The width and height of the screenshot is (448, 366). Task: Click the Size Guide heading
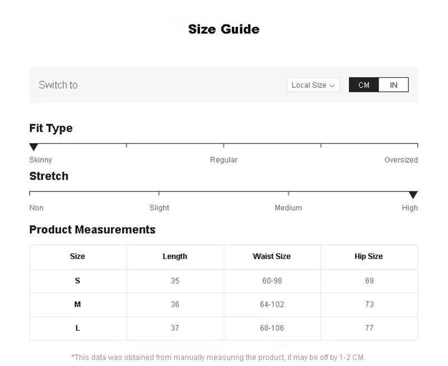(x=223, y=29)
